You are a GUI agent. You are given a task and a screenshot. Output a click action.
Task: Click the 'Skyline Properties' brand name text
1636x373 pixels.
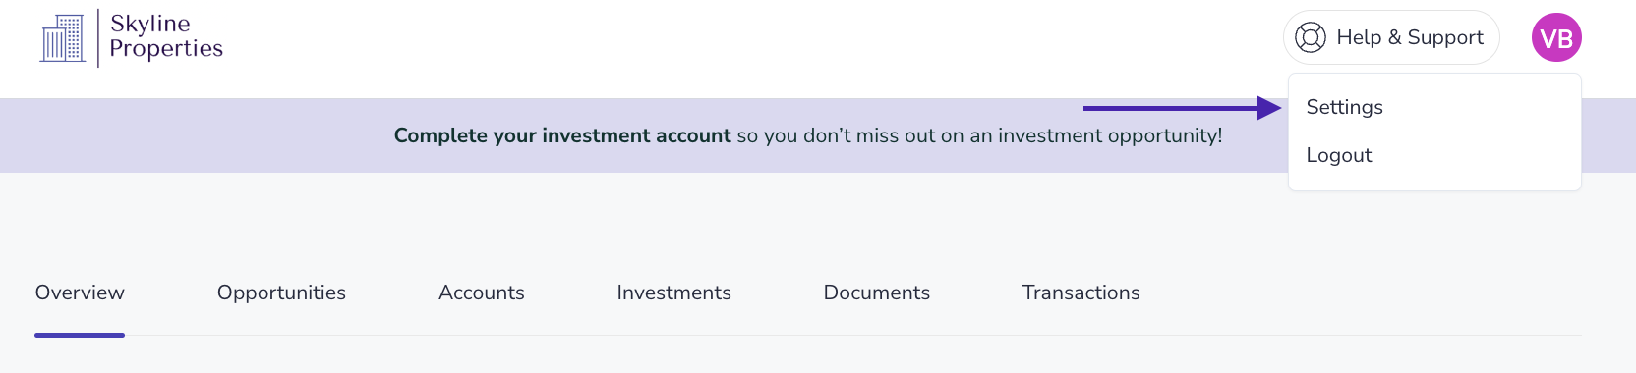click(x=166, y=36)
